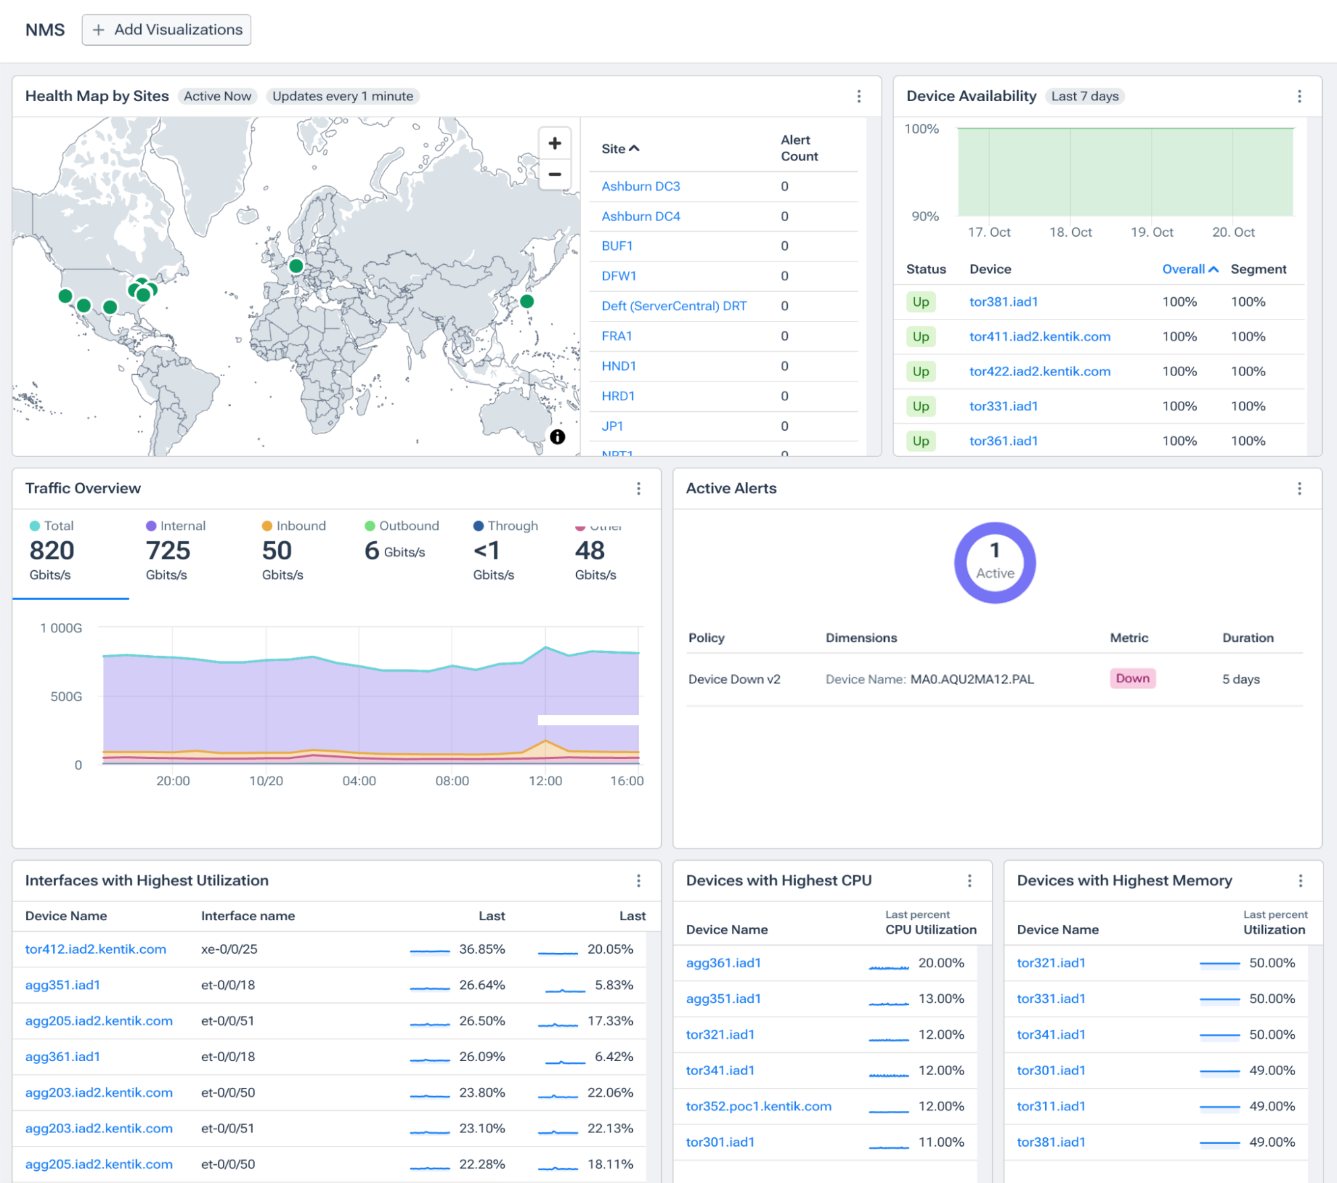1337x1183 pixels.
Task: Open map info icon on health map
Action: (x=557, y=437)
